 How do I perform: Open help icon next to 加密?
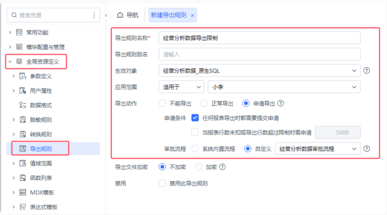(x=222, y=167)
